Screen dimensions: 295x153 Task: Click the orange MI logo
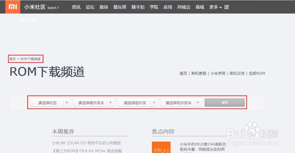(x=13, y=7)
